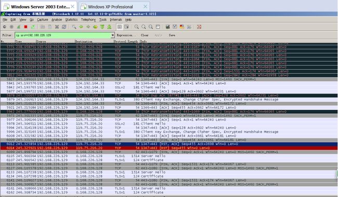Open the Edit menu
The height and width of the screenshot is (197, 338).
(x=13, y=20)
